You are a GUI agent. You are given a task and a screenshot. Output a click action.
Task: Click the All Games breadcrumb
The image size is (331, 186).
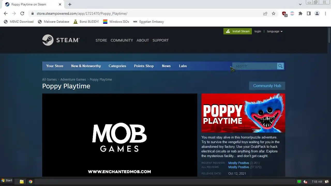(x=49, y=79)
